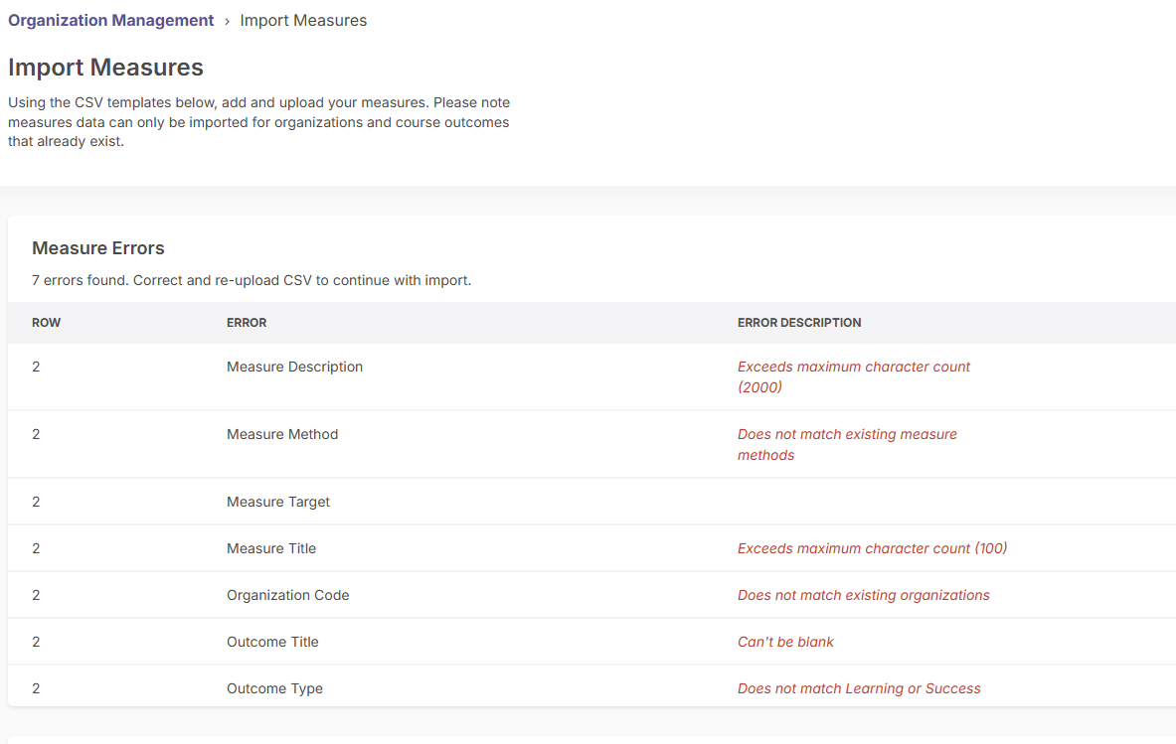This screenshot has height=744, width=1176.
Task: Click the ERROR DESCRIPTION column header
Action: (799, 323)
